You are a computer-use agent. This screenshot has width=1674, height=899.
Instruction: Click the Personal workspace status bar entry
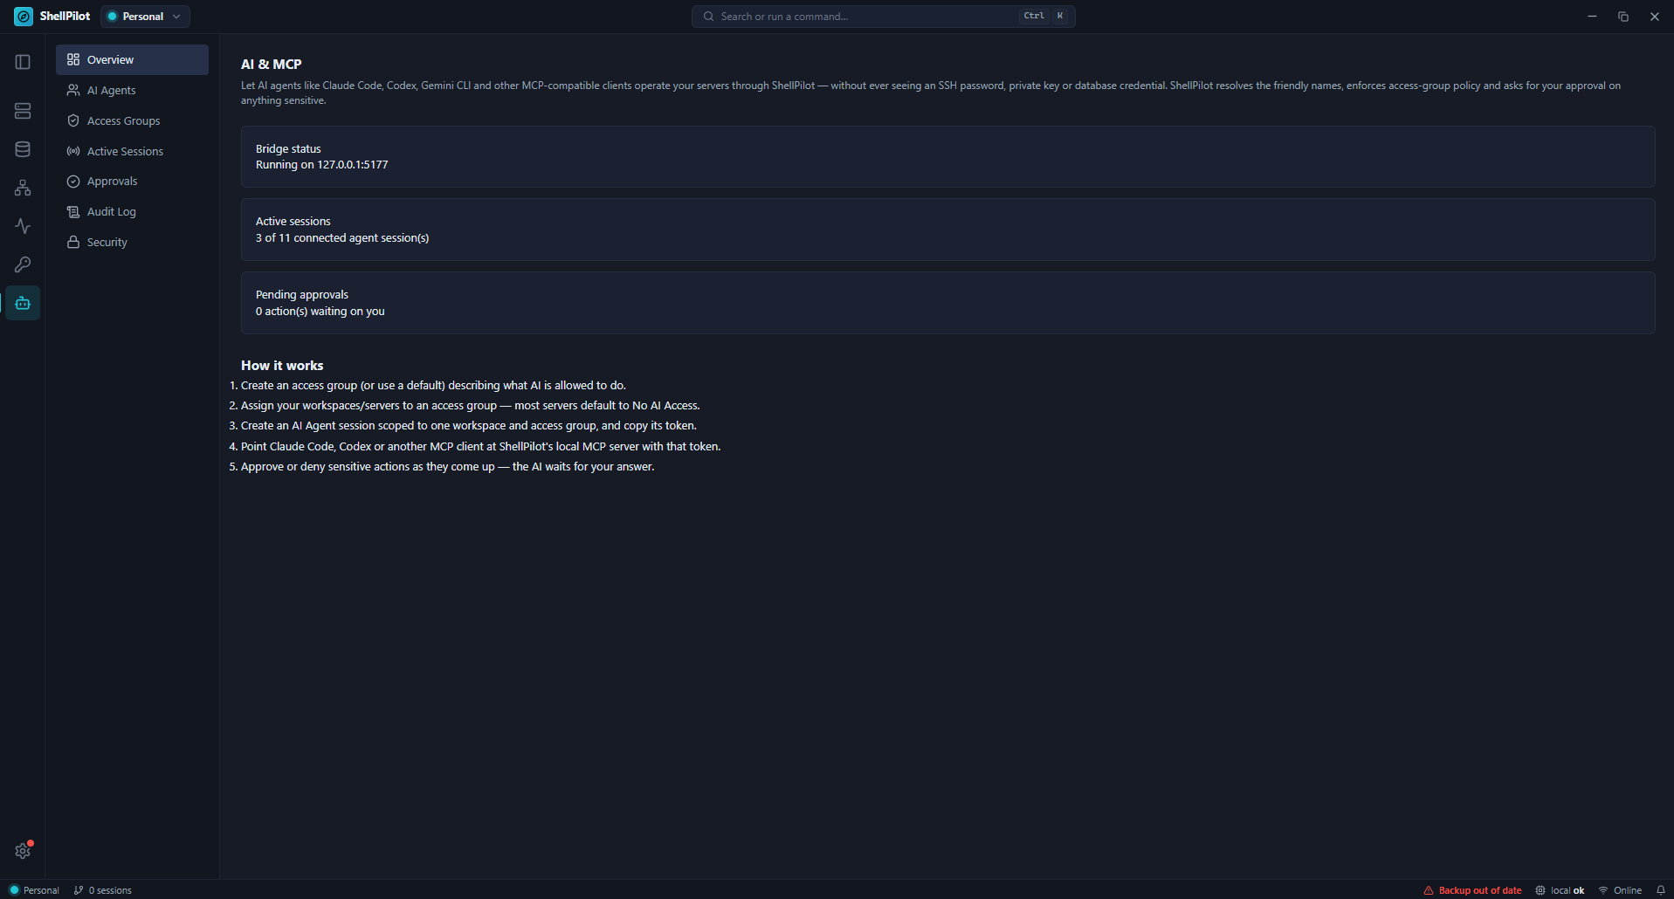pos(34,890)
